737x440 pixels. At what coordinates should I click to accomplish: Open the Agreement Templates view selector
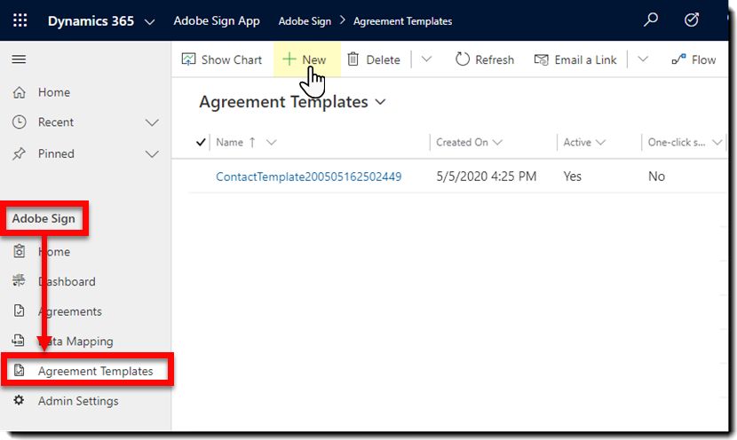pyautogui.click(x=381, y=102)
